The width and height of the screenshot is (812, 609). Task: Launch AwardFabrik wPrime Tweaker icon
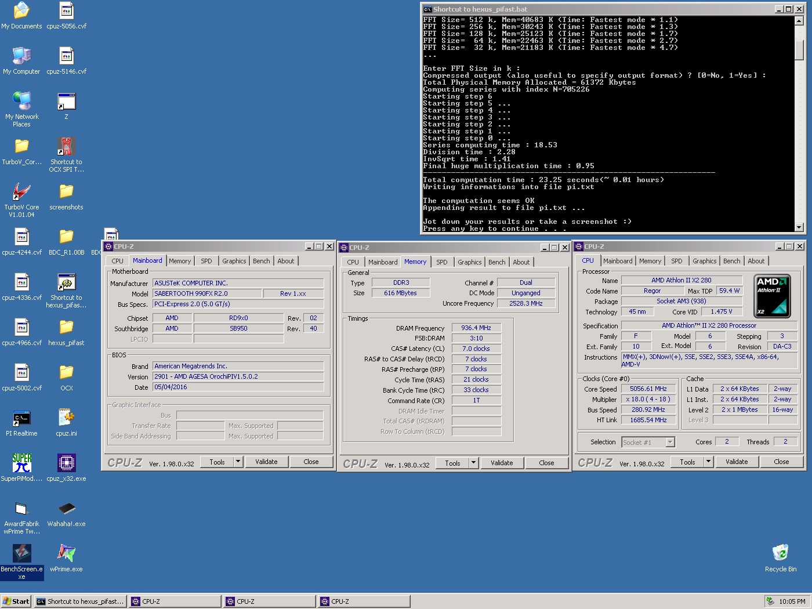21,517
